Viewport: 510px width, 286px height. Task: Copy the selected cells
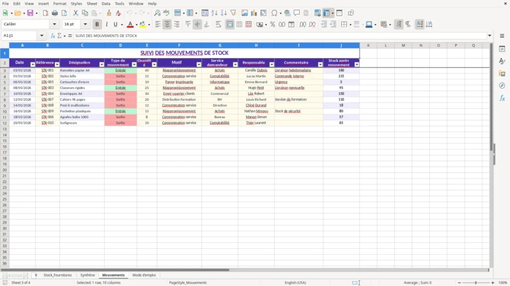point(85,13)
